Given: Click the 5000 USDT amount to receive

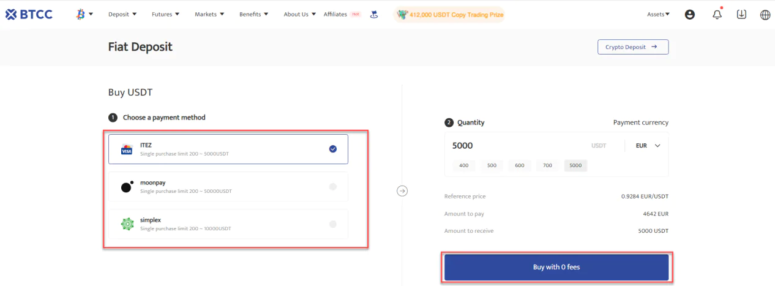Looking at the screenshot, I should [653, 231].
